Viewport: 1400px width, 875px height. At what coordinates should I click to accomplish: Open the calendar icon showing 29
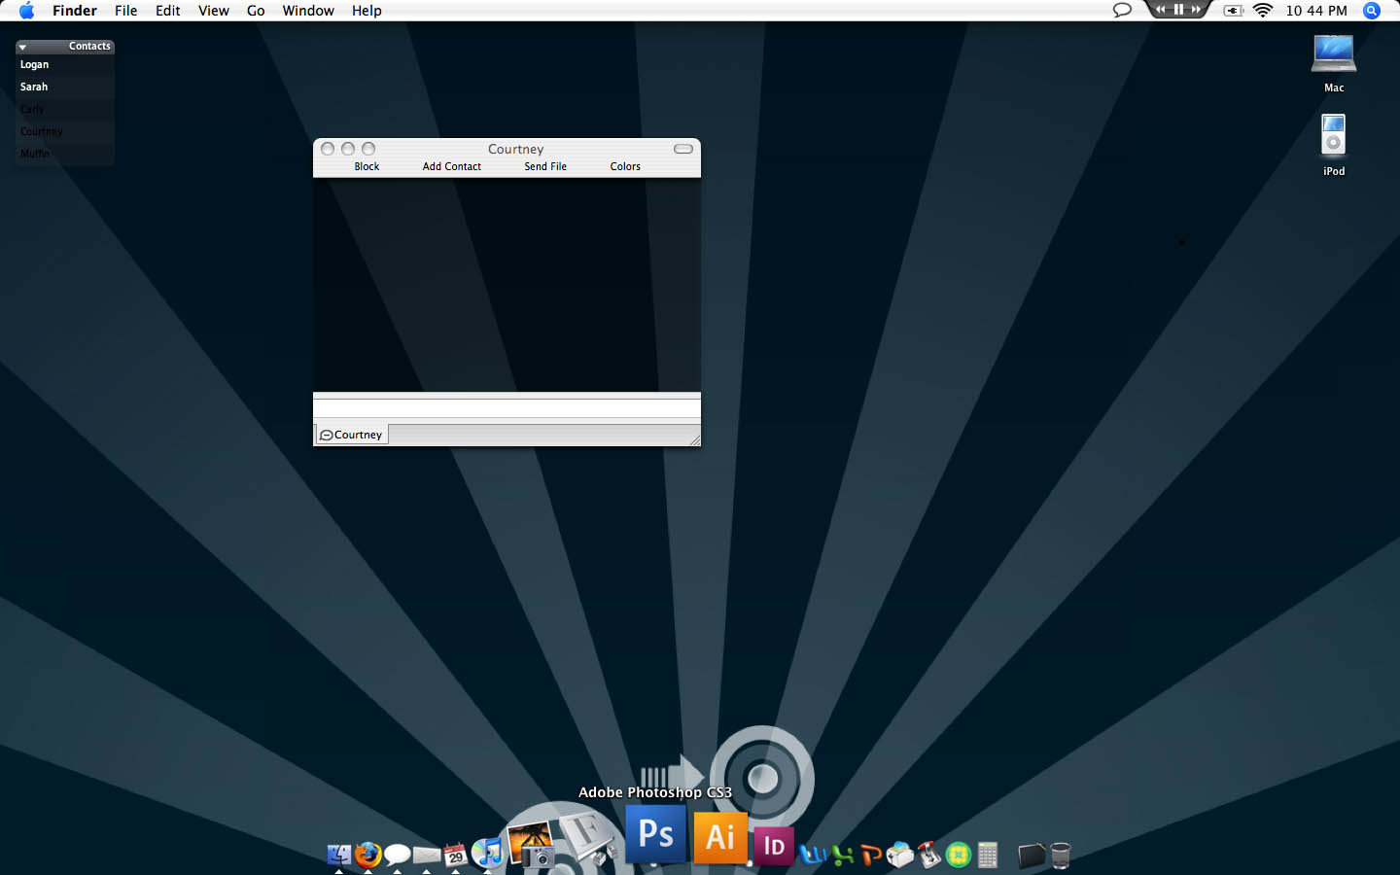click(455, 855)
